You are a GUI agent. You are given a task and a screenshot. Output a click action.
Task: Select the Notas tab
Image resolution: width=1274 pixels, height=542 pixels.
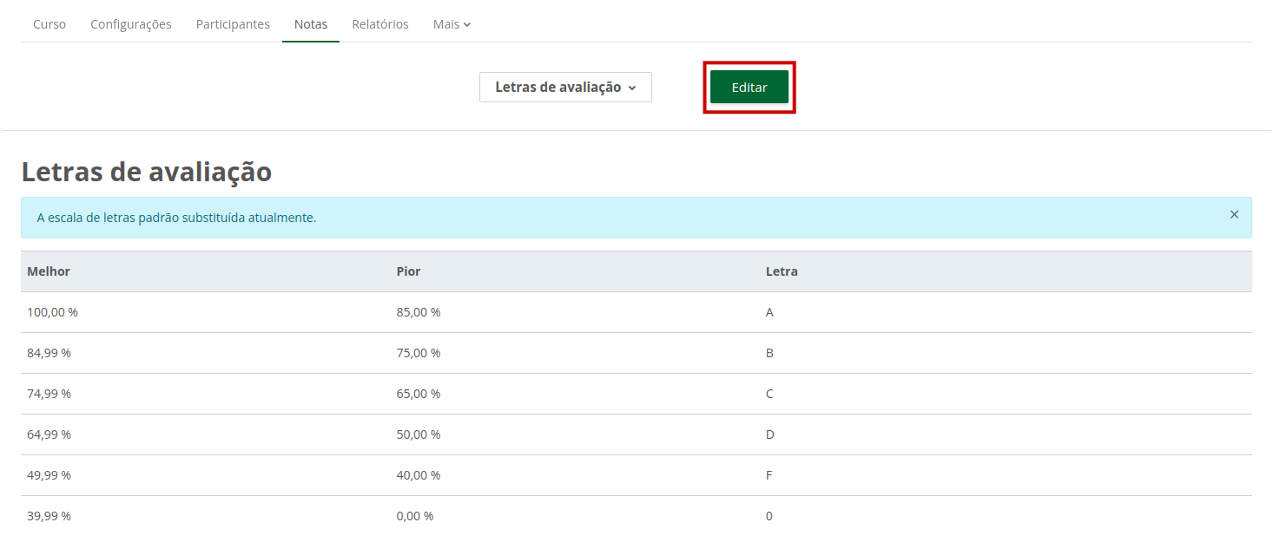(x=311, y=24)
